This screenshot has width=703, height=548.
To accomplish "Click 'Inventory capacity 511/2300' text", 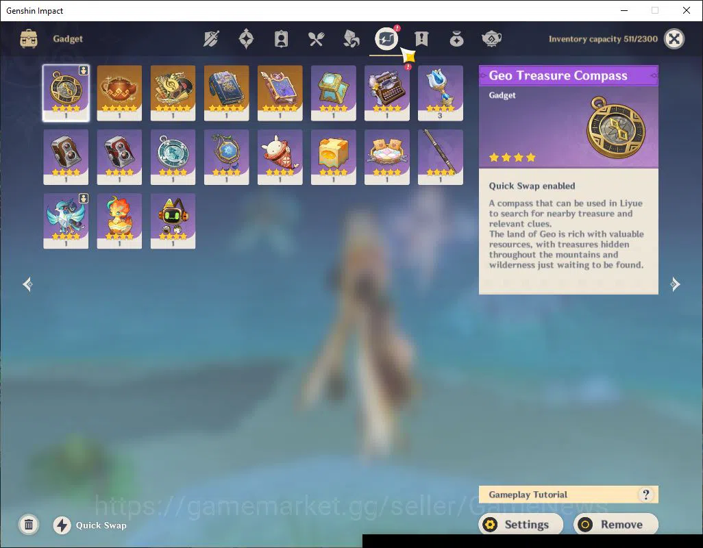I will (603, 39).
